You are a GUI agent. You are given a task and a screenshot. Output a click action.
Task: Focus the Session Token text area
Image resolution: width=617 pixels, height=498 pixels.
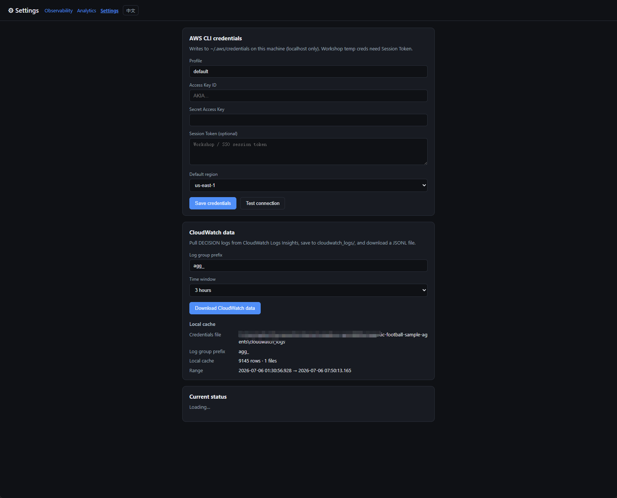(x=308, y=152)
